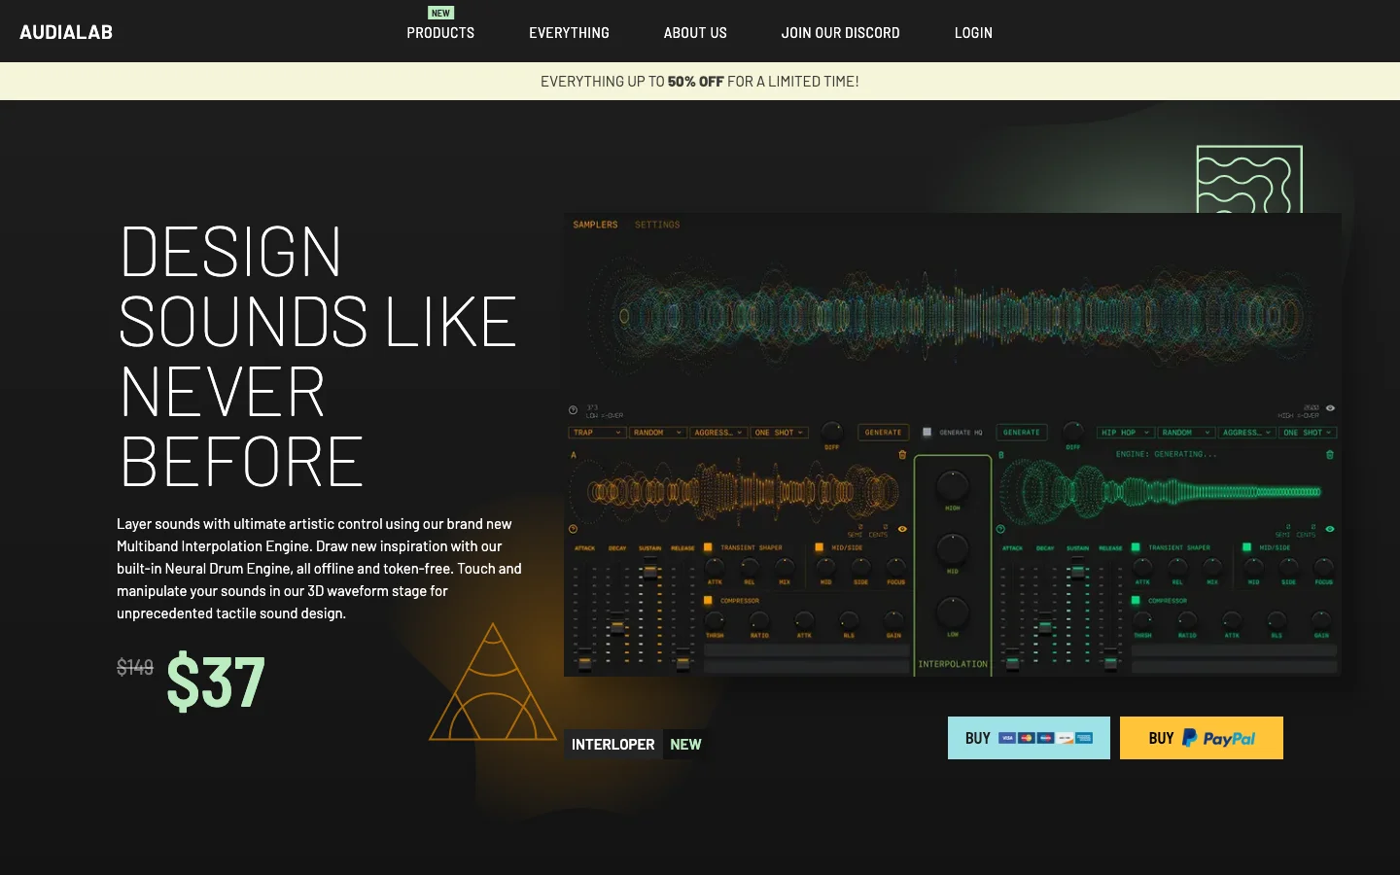Turn the orange DIFF knob of sampler A

832,431
